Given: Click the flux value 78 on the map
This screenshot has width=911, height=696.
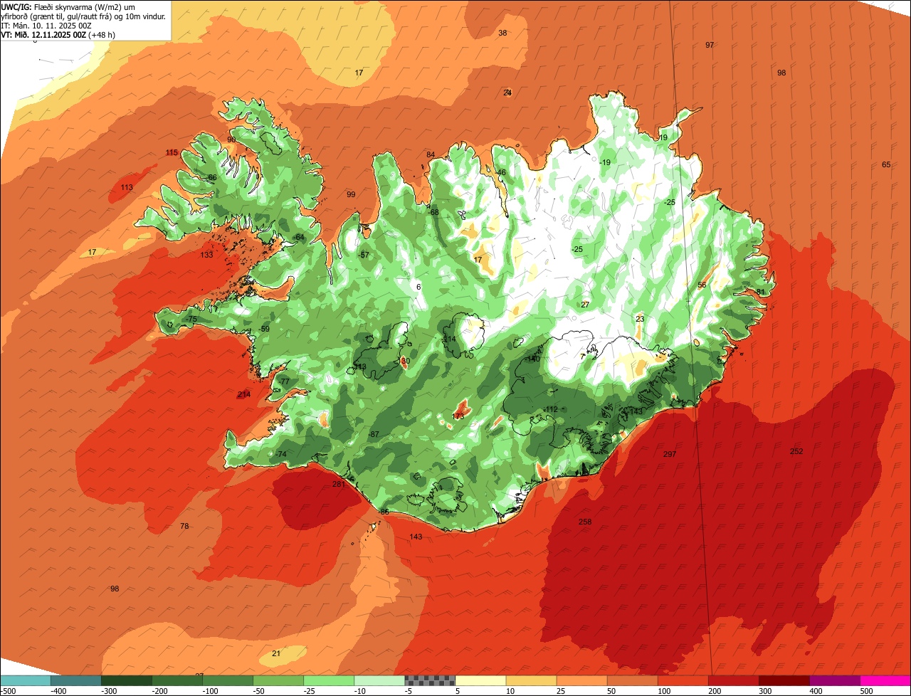Looking at the screenshot, I should click(184, 526).
